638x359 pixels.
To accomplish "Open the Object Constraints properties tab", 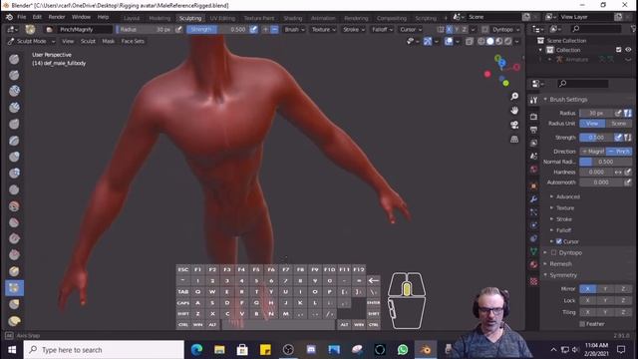I will 533,238.
